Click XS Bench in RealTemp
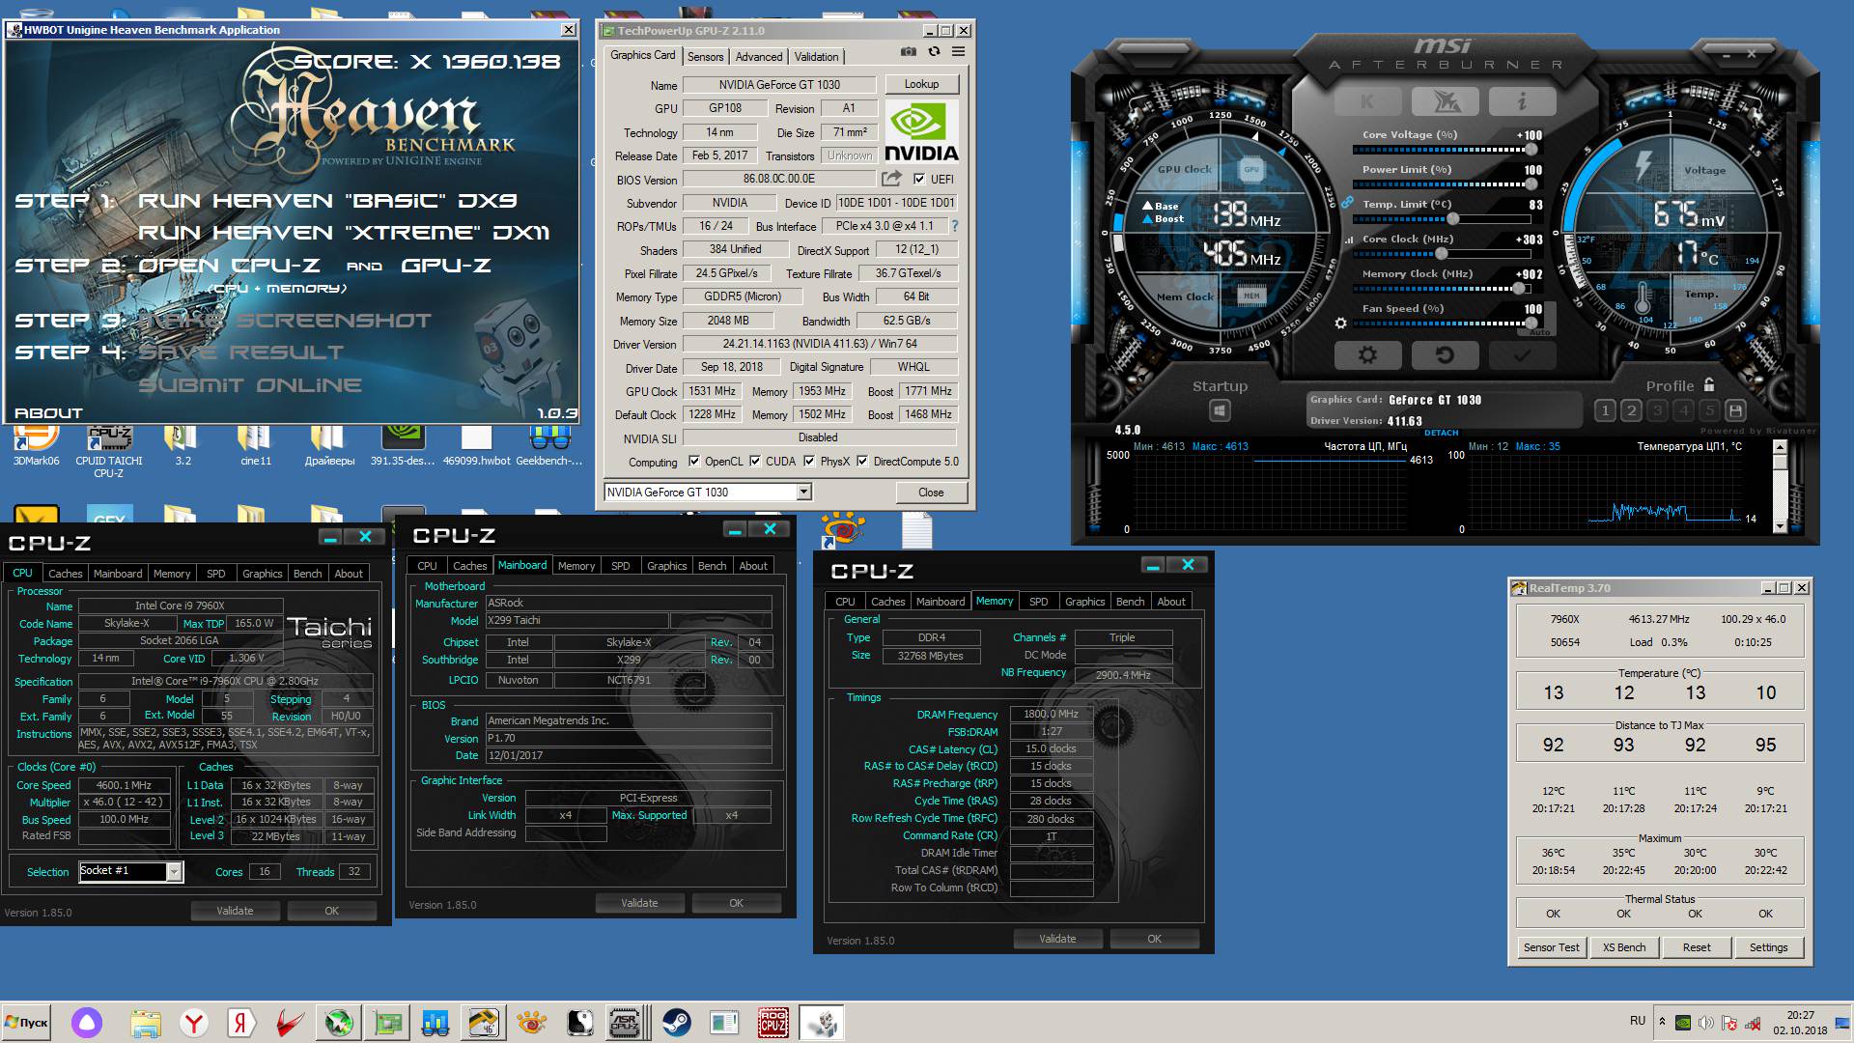The image size is (1854, 1043). point(1624,947)
